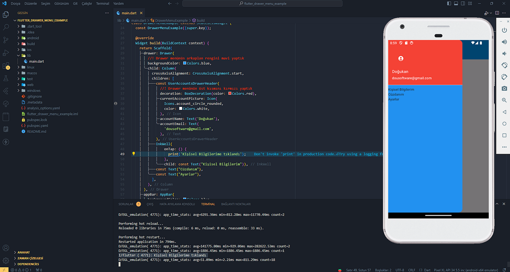Viewport: 510px width, 272px height.
Task: Open the Dosya menu
Action: coord(15,3)
